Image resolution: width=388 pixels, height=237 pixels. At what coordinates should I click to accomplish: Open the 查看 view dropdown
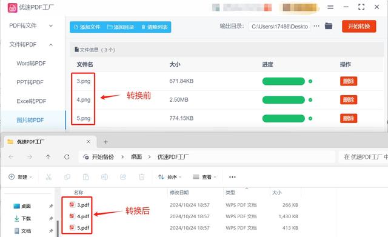204,177
